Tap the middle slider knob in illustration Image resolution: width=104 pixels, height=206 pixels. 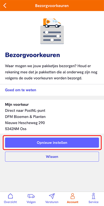click(58, 36)
